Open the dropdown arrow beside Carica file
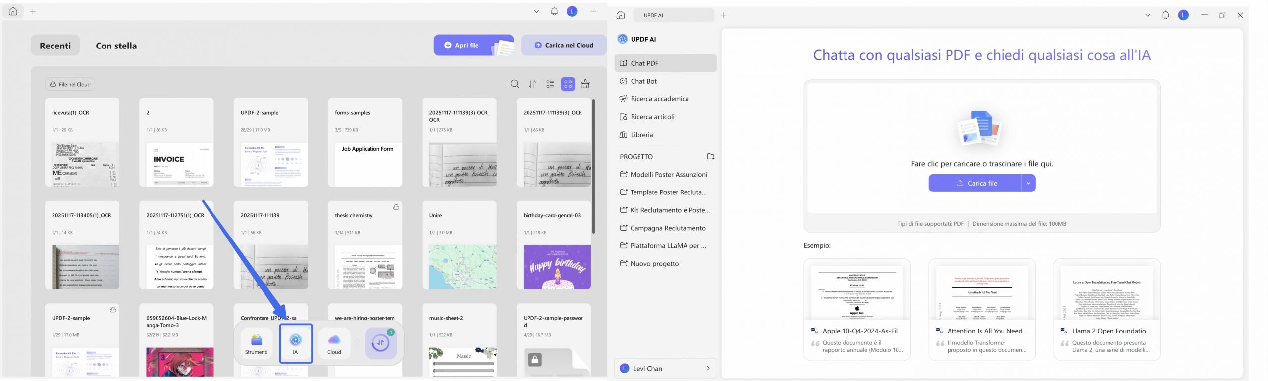Viewport: 1268px width, 381px height. coord(1028,183)
